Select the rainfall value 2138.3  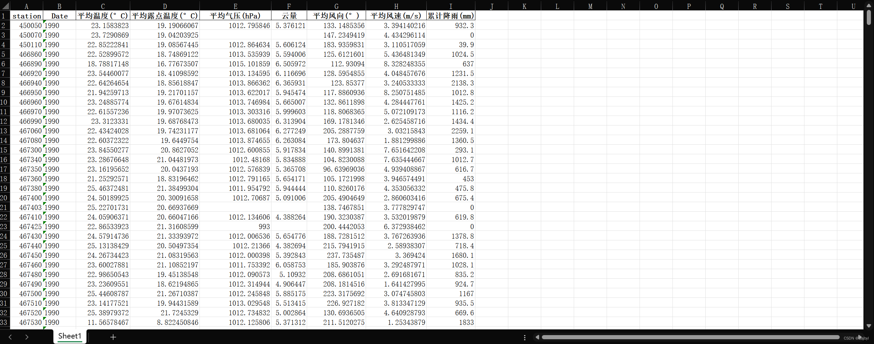(x=451, y=83)
